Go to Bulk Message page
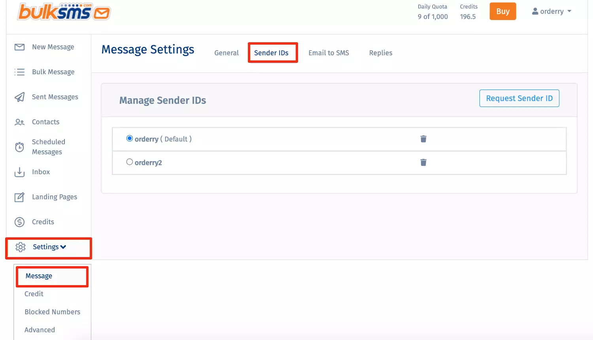This screenshot has height=340, width=593. point(53,72)
